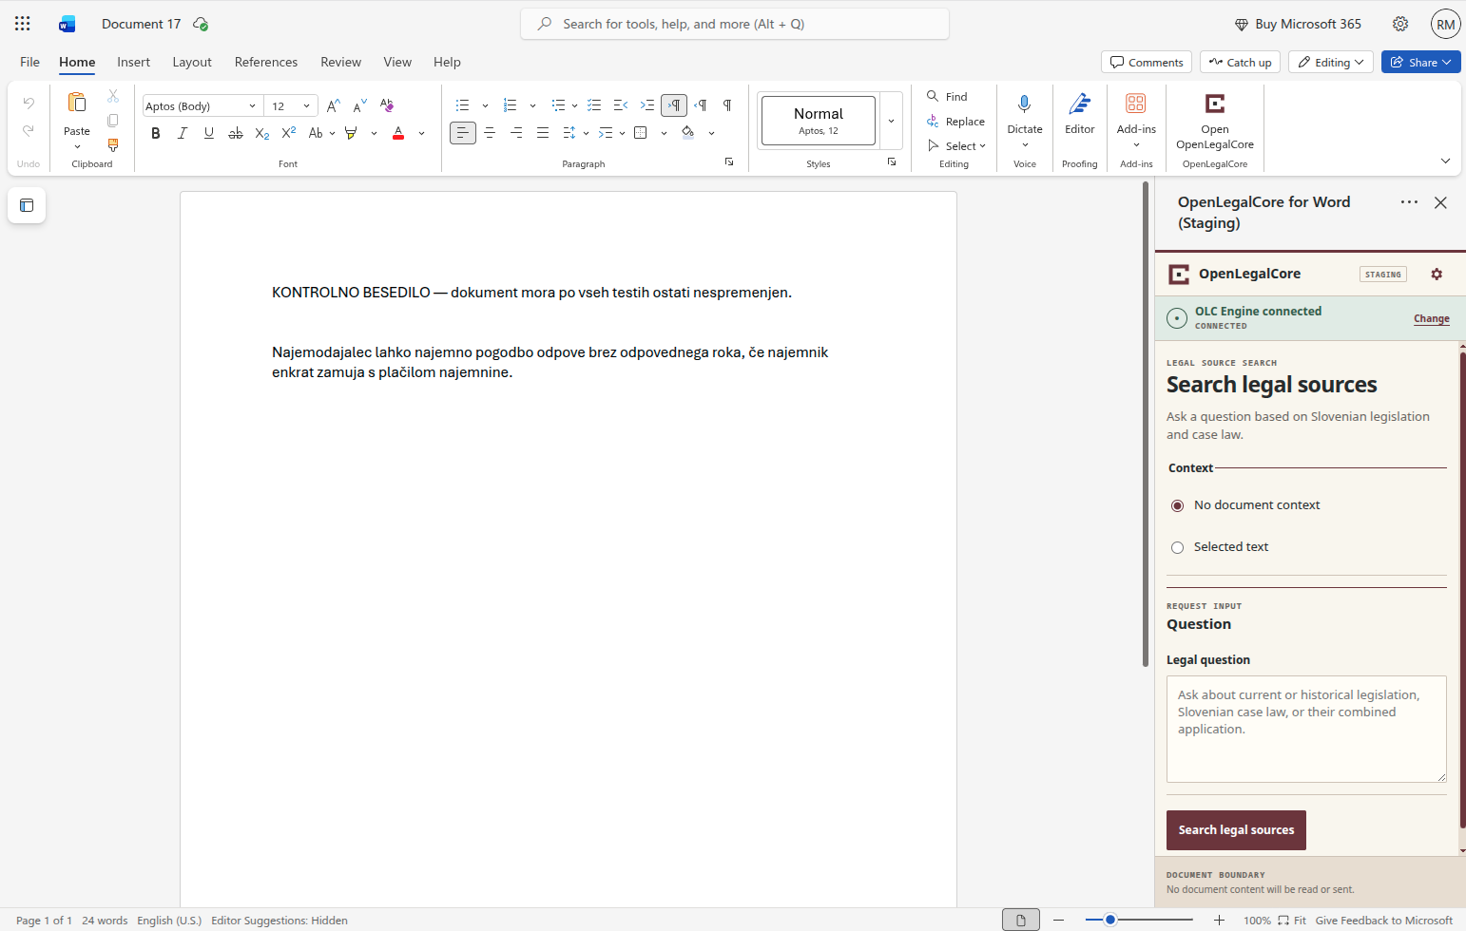The height and width of the screenshot is (931, 1466).
Task: Open the File menu
Action: pyautogui.click(x=30, y=62)
